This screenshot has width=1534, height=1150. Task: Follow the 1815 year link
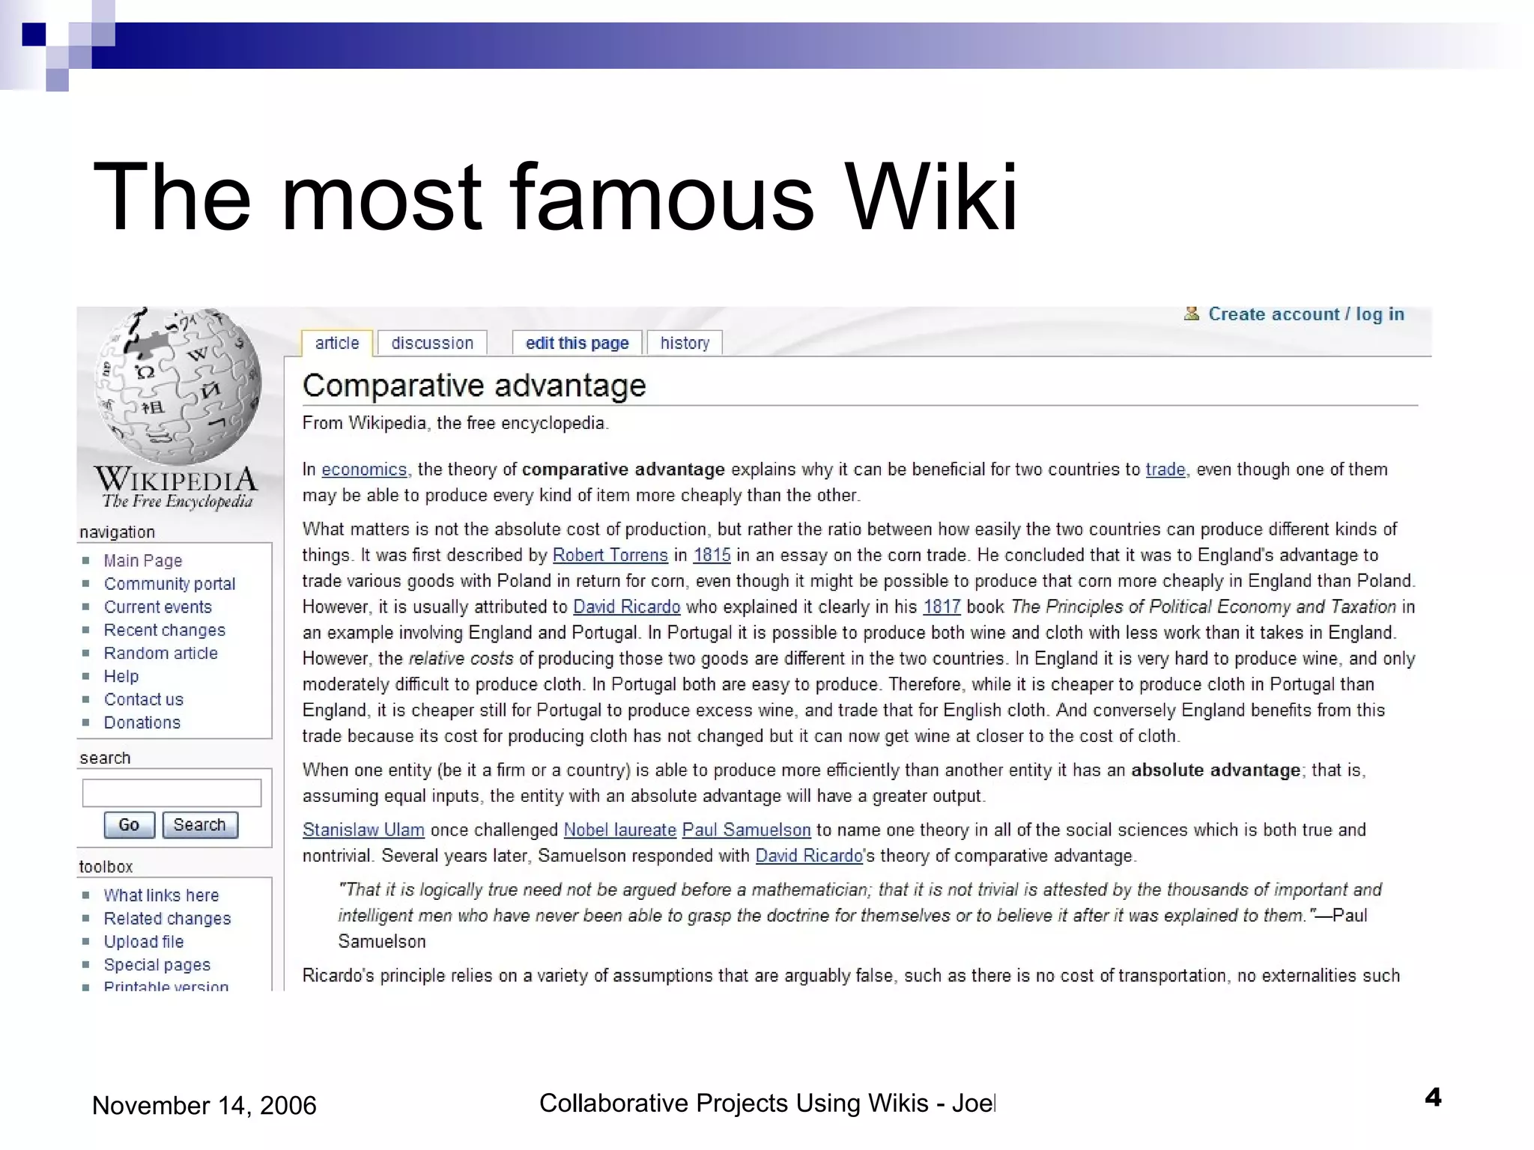tap(712, 556)
